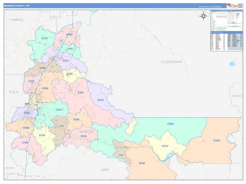The width and height of the screenshot is (246, 184).
Task: Click ZIP code 97392 label
Action: click(x=42, y=135)
